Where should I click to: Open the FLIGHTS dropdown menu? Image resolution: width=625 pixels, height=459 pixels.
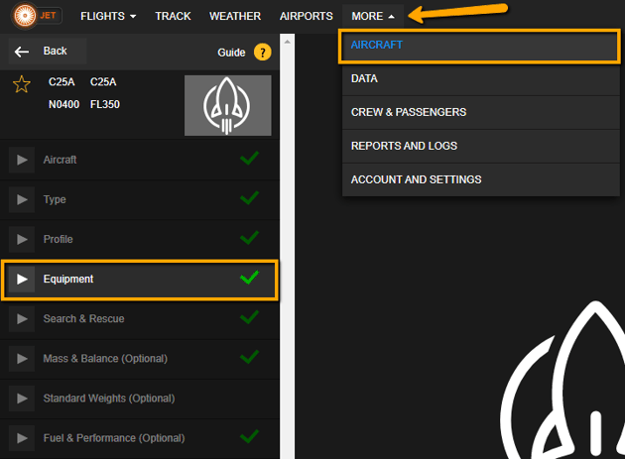pyautogui.click(x=108, y=17)
